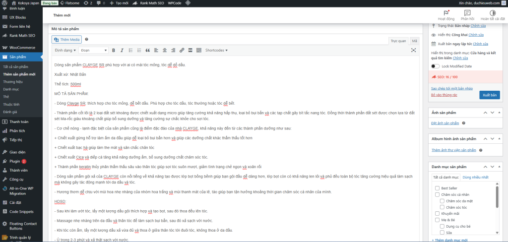Image resolution: width=508 pixels, height=242 pixels.
Task: Click the insert link icon
Action: point(182,50)
